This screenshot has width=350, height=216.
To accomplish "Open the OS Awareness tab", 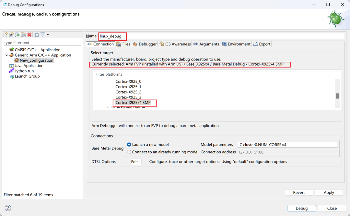I will click(175, 44).
